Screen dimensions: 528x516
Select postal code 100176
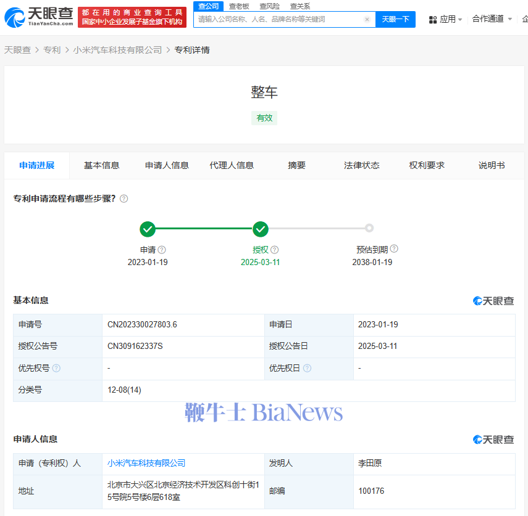[x=371, y=491]
